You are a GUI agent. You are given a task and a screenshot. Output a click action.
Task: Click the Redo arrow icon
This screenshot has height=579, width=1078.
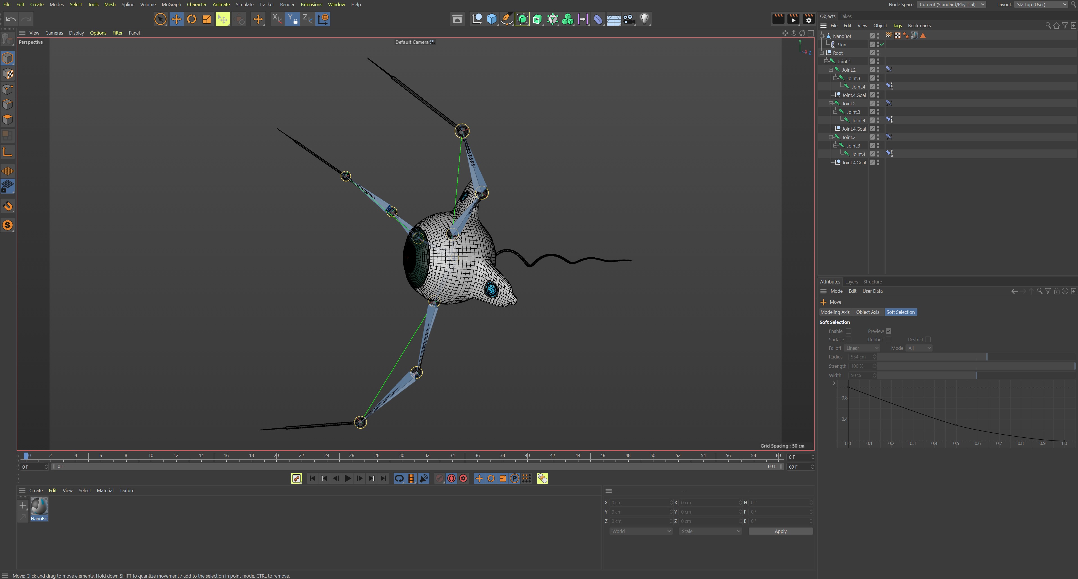[x=26, y=19]
